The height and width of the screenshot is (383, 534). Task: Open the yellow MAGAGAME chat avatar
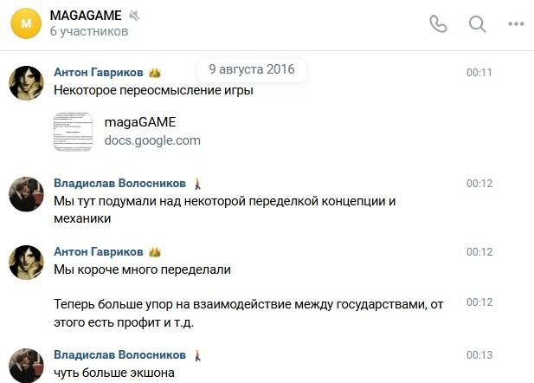pyautogui.click(x=26, y=23)
